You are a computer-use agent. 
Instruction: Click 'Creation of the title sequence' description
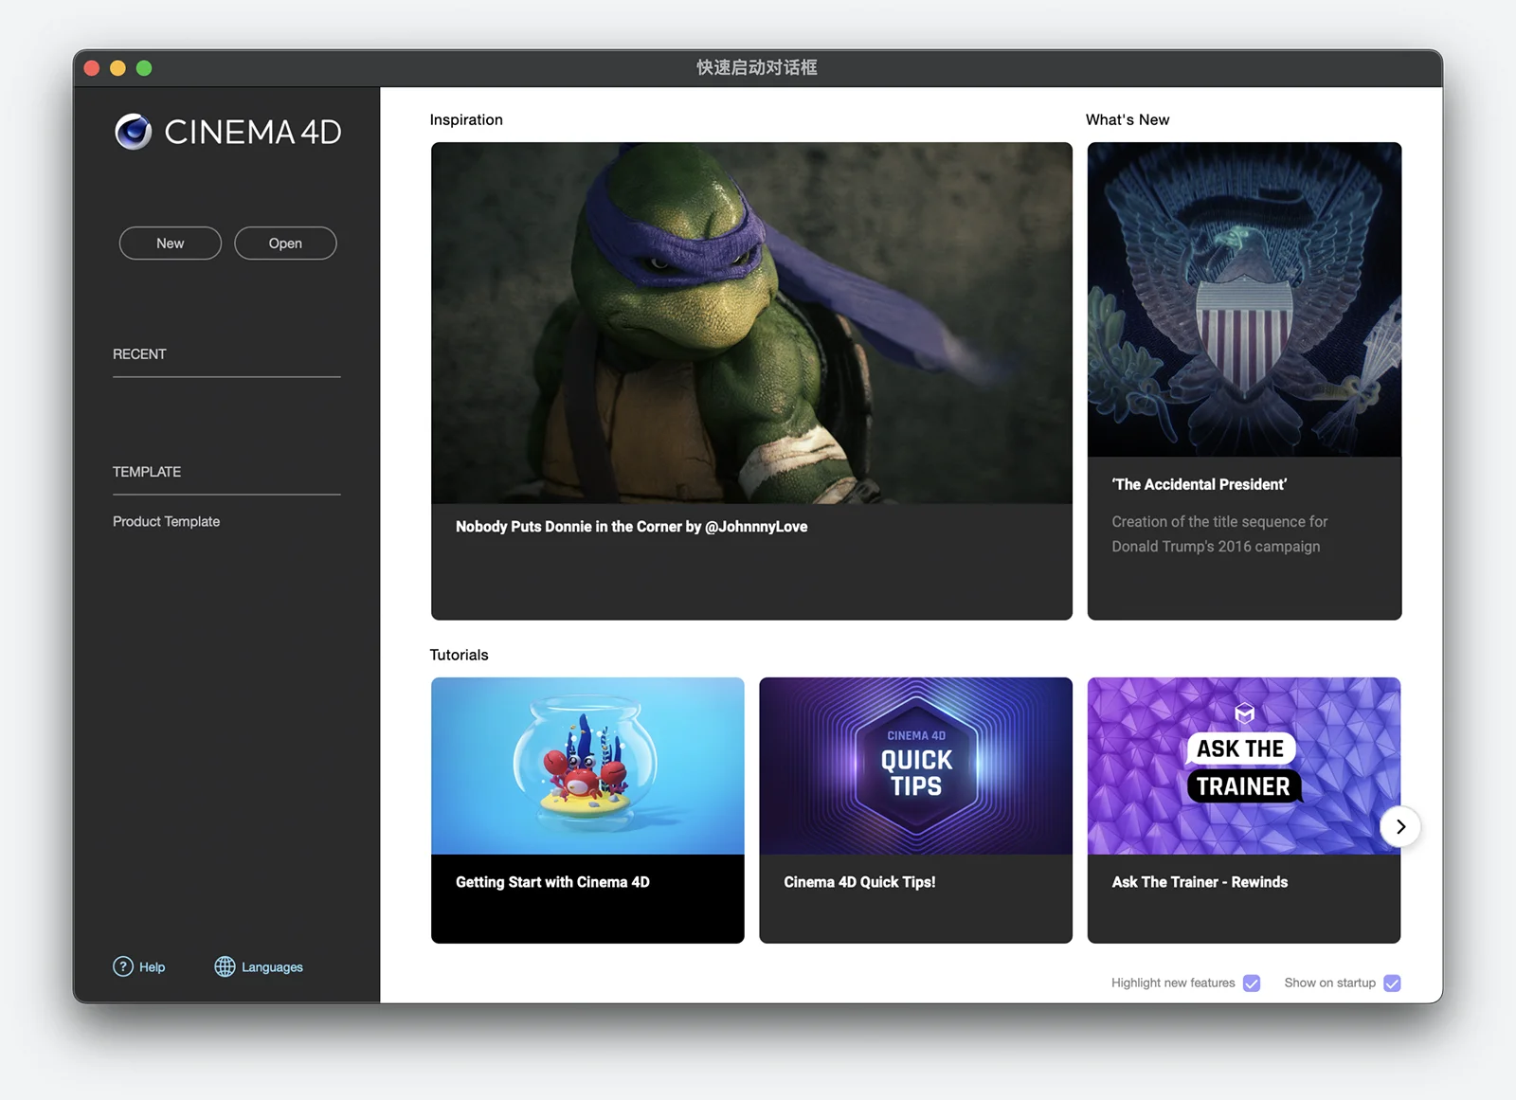(x=1219, y=534)
